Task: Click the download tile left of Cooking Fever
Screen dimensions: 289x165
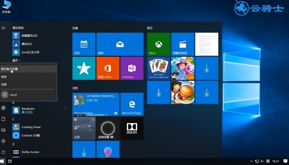Action: [159, 92]
